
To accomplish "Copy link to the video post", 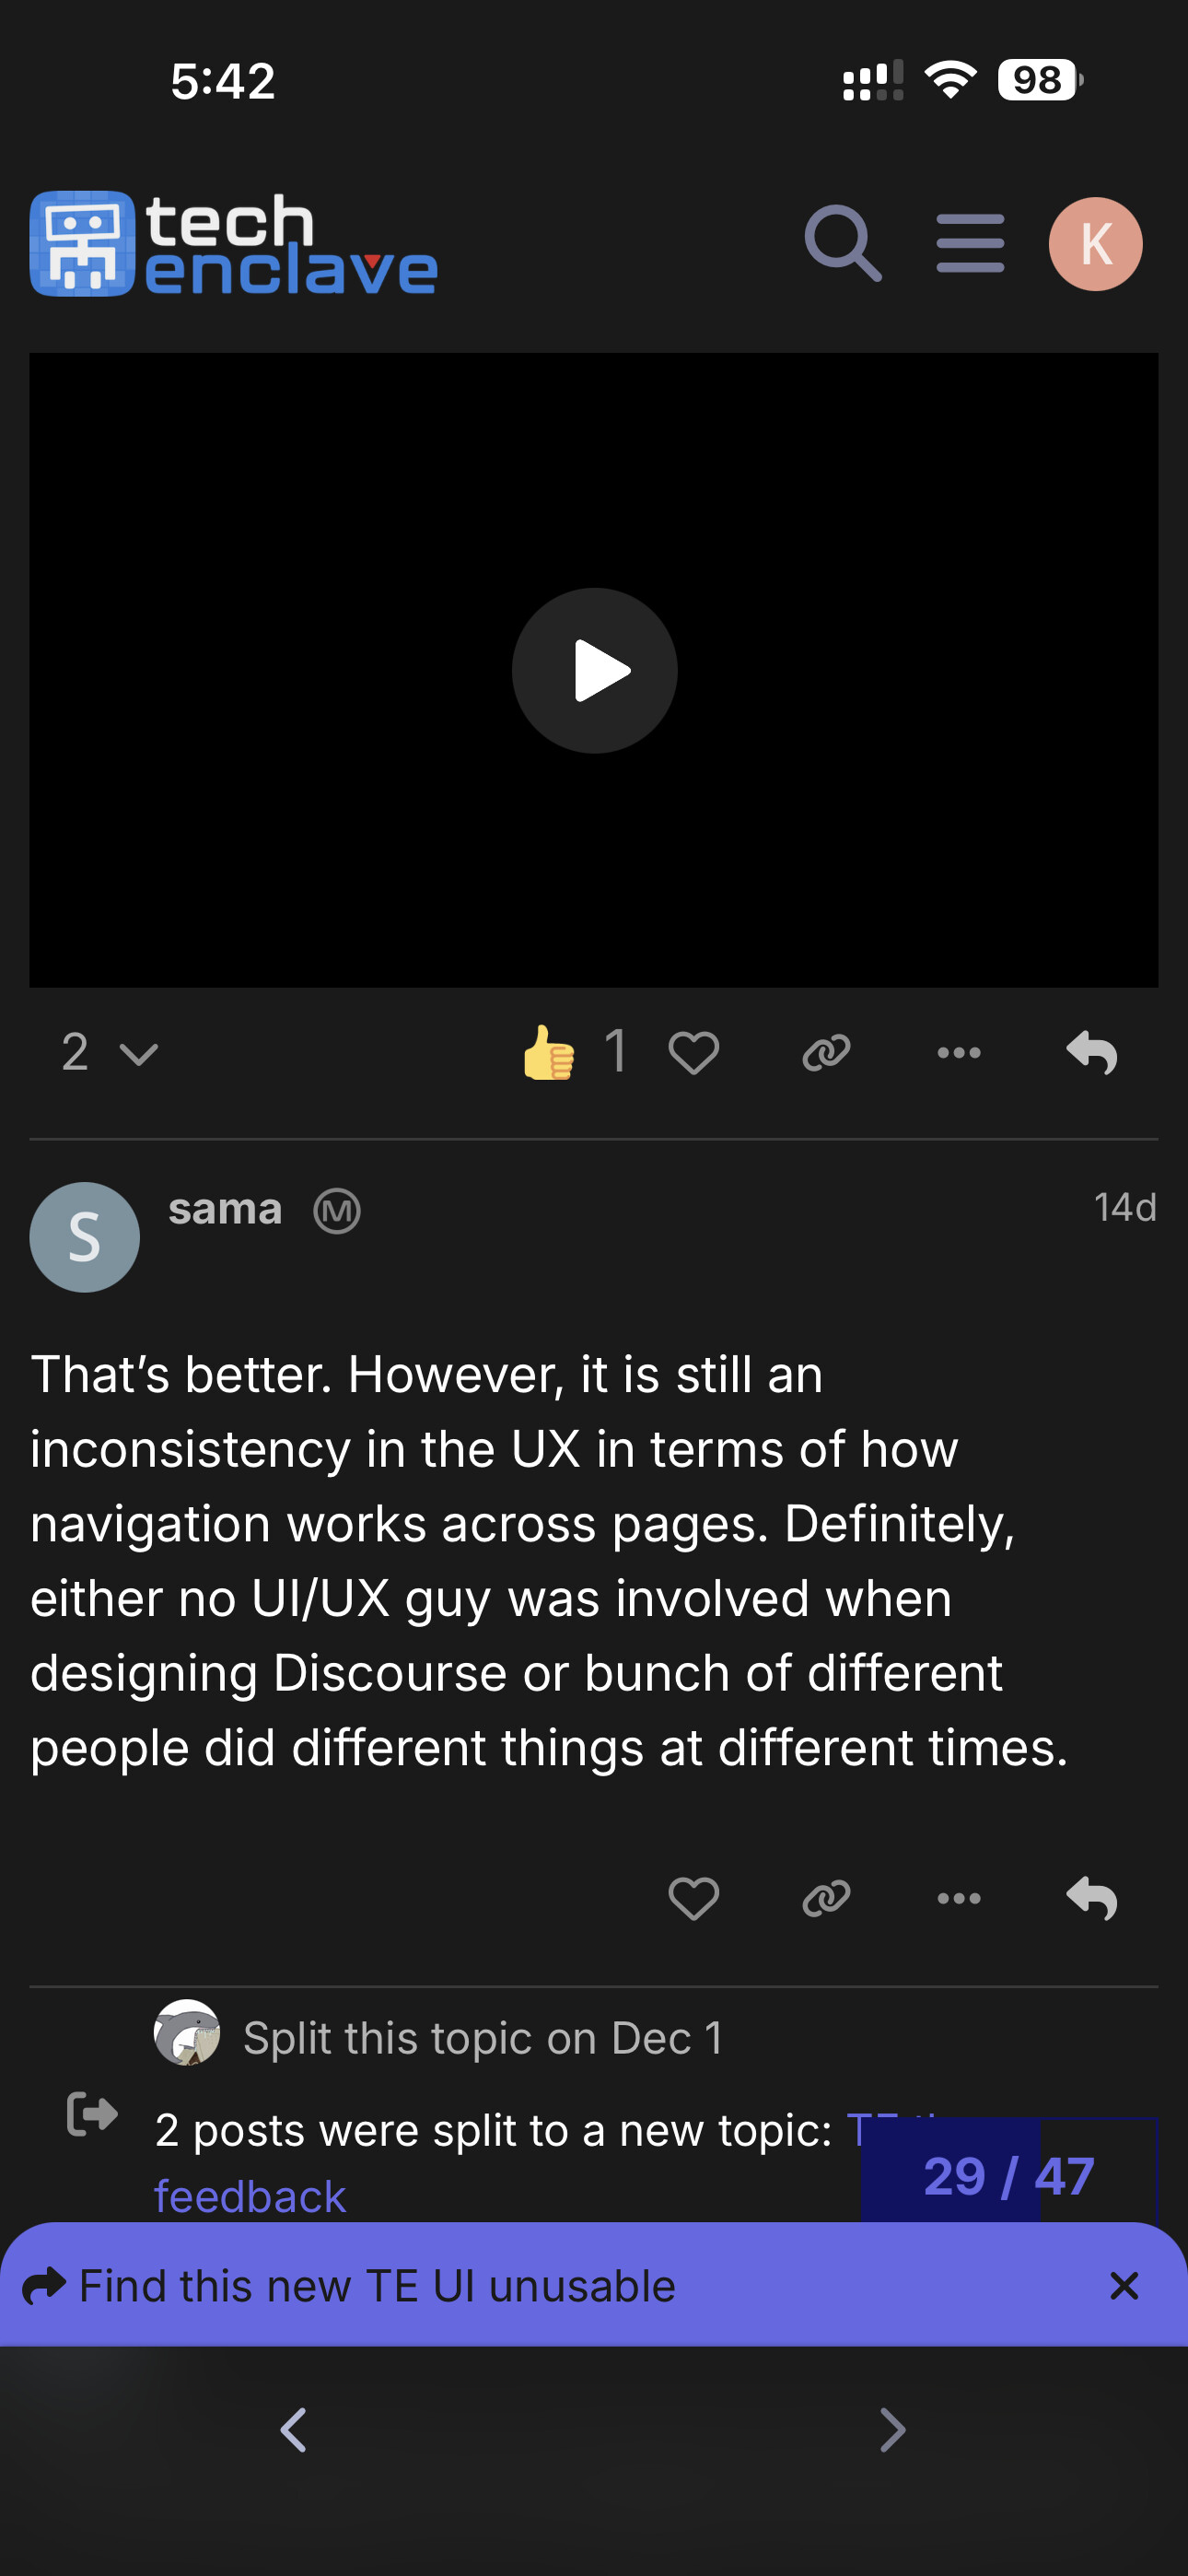I will coord(826,1053).
